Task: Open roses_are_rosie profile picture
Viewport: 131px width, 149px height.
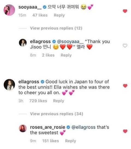Action: click(23, 128)
